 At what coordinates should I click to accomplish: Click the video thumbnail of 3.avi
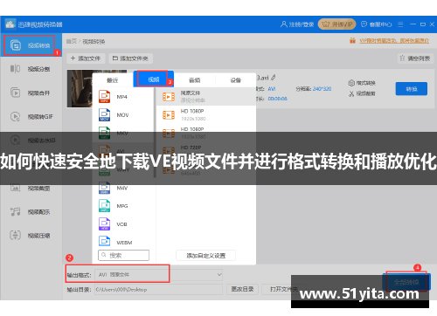80,88
